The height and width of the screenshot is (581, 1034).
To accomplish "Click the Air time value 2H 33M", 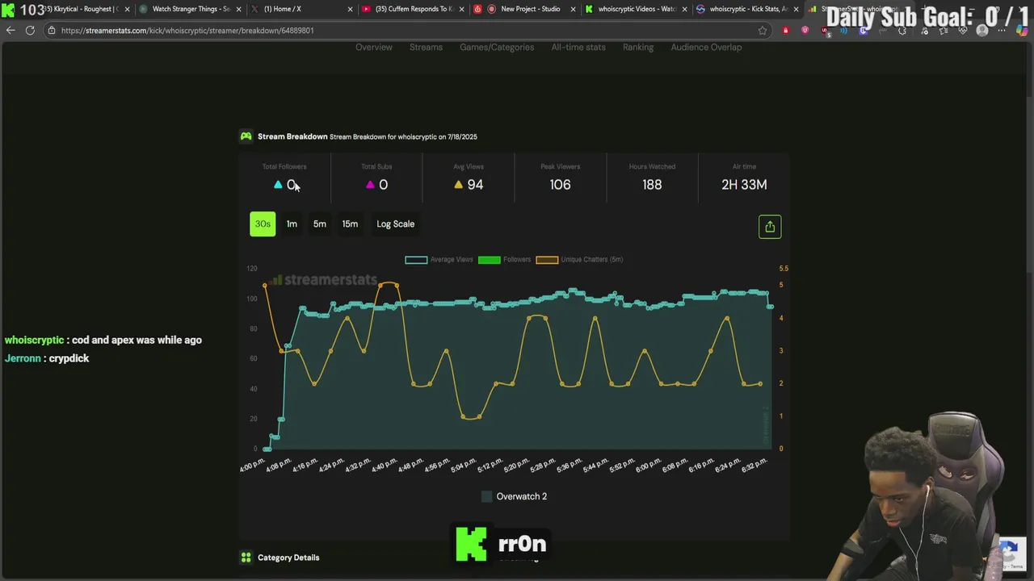I will 744,185.
